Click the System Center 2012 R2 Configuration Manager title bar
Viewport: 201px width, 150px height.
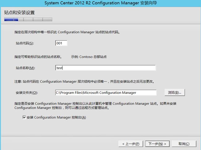(101, 3)
